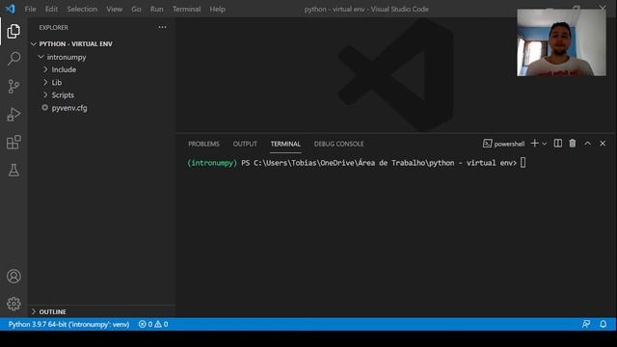Open feedback icon in status bar
Viewport: 617px width, 347px height.
[x=586, y=324]
